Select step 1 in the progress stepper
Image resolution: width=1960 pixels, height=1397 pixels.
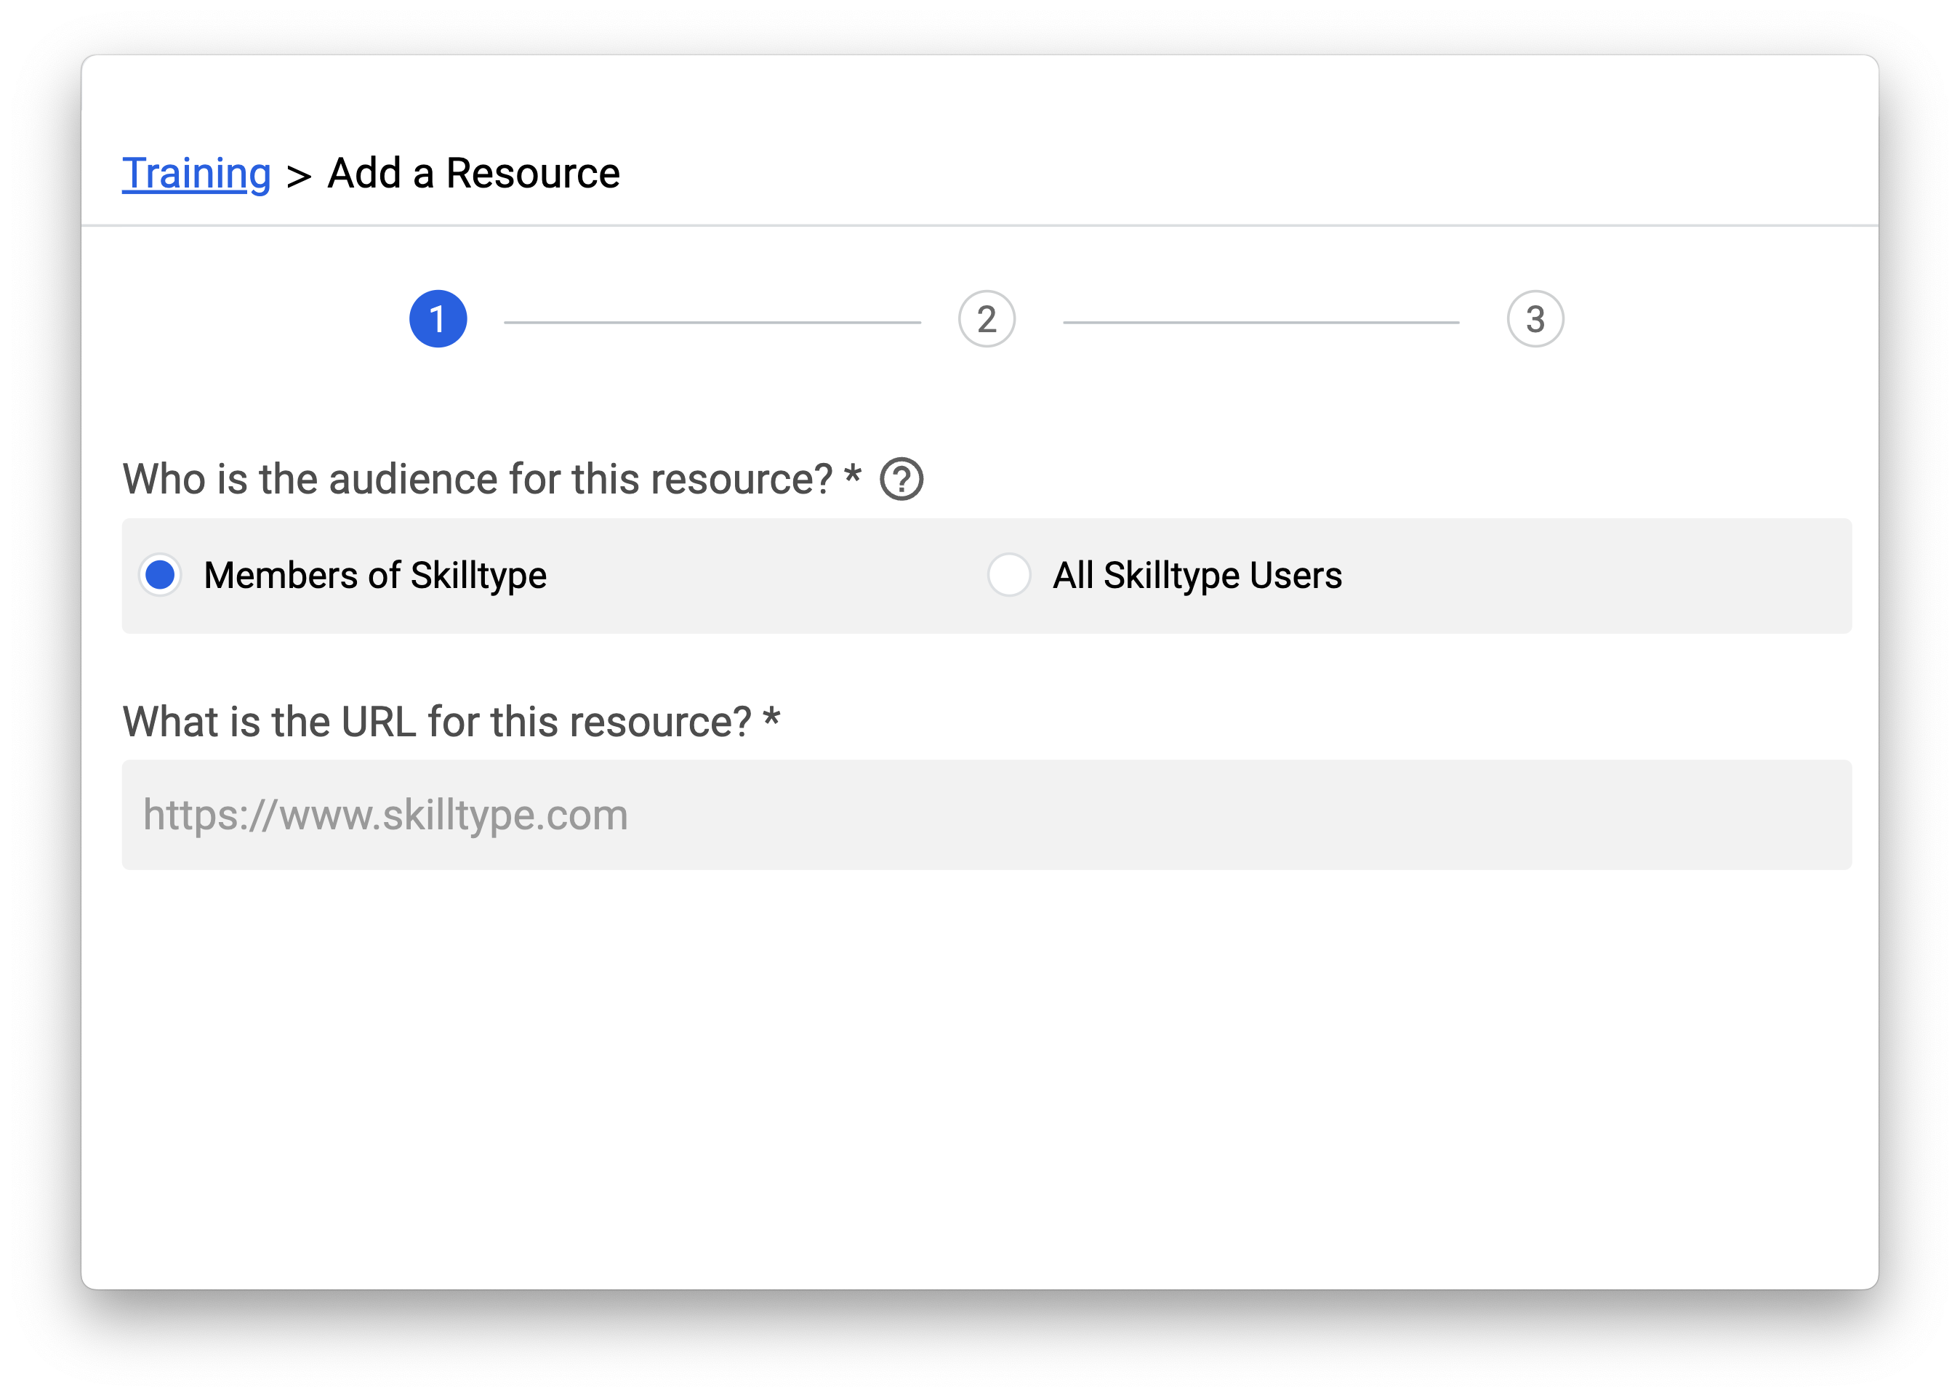(438, 319)
